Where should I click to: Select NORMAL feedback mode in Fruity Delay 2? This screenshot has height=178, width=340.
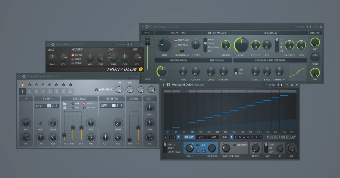tap(73, 55)
